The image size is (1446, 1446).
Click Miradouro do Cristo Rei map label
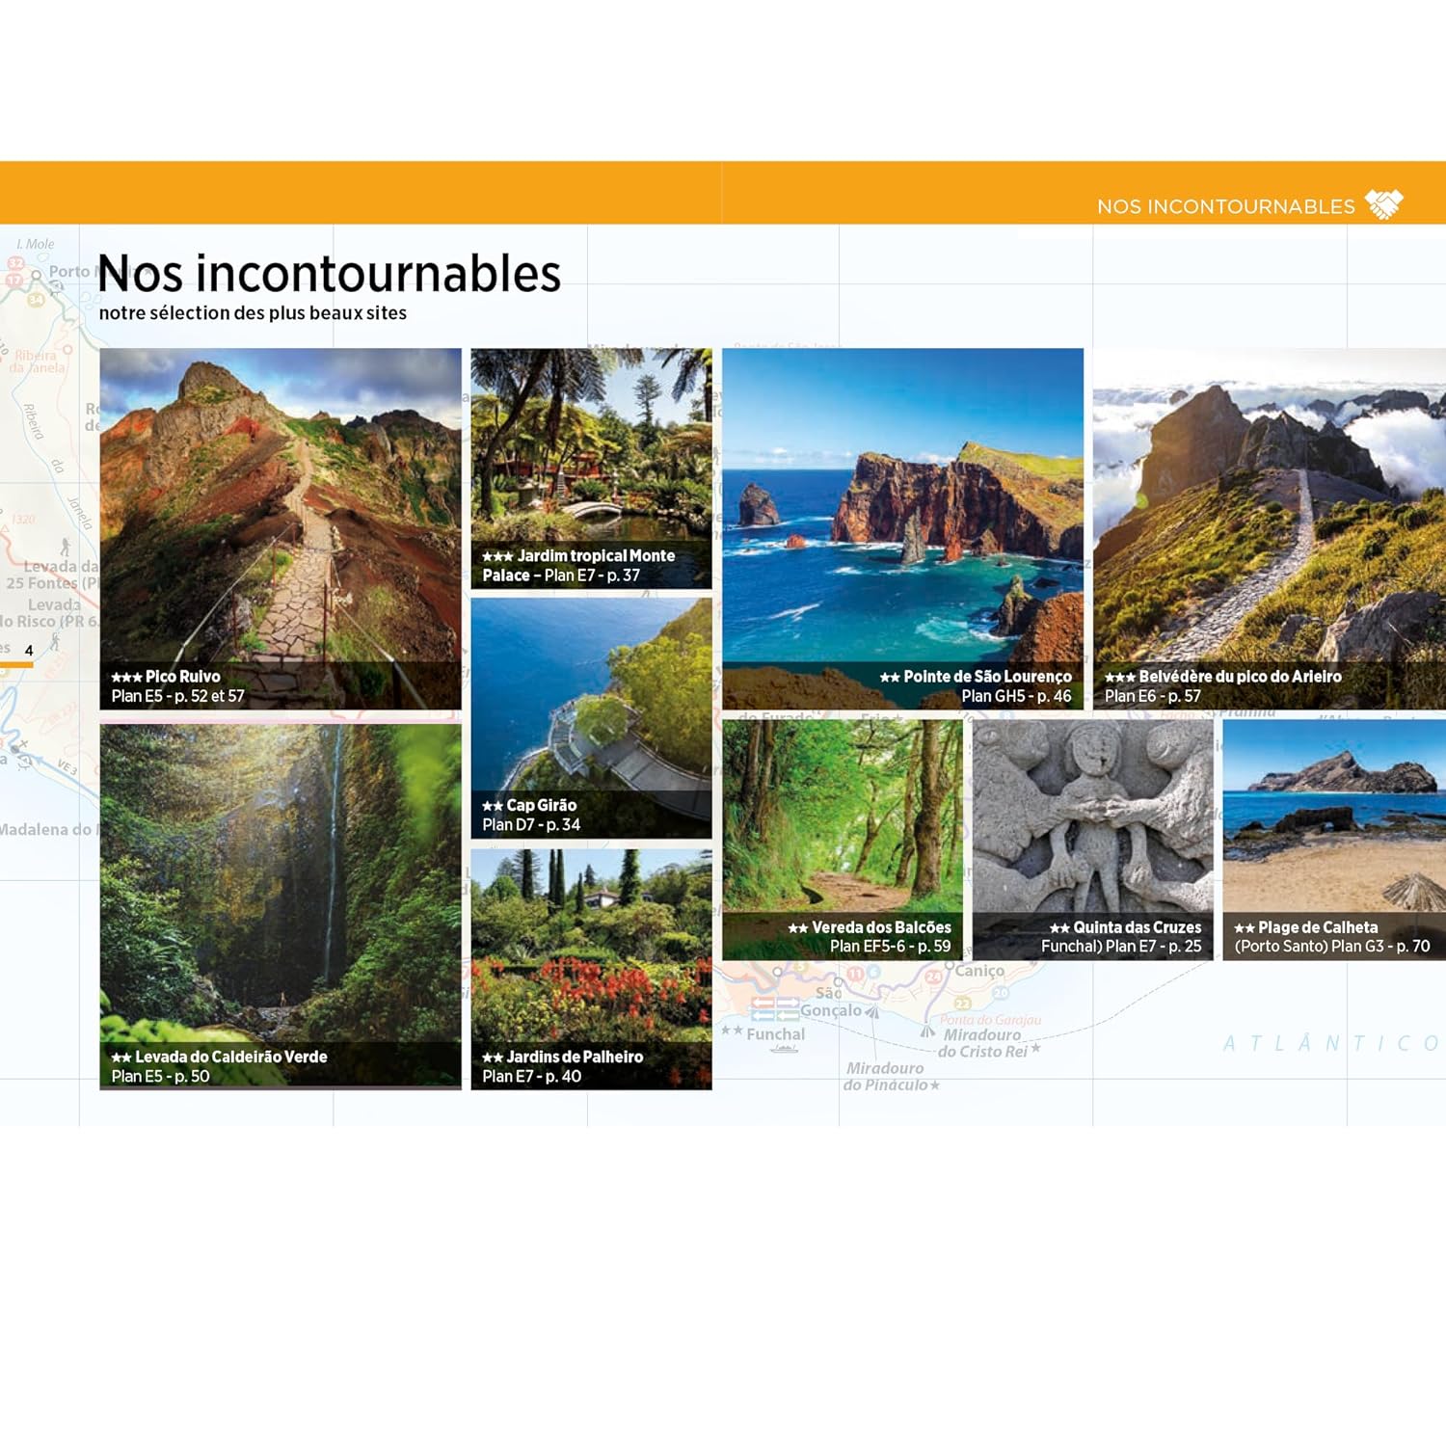pos(982,1043)
